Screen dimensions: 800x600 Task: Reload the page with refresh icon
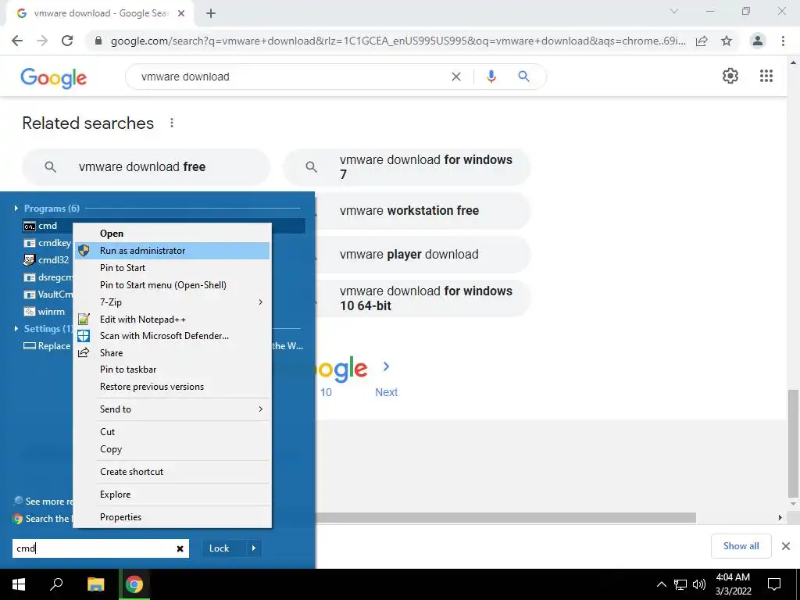click(x=67, y=41)
